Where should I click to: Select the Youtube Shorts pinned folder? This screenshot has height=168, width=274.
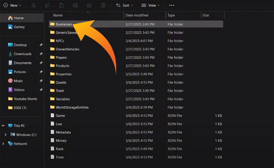pos(25,99)
